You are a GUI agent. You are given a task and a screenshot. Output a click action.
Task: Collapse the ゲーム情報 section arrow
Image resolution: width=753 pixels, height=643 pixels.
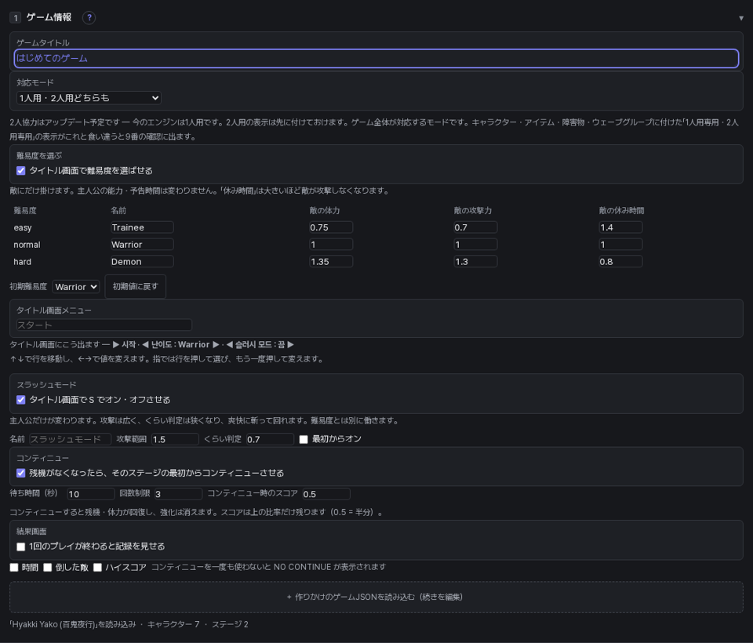coord(741,18)
